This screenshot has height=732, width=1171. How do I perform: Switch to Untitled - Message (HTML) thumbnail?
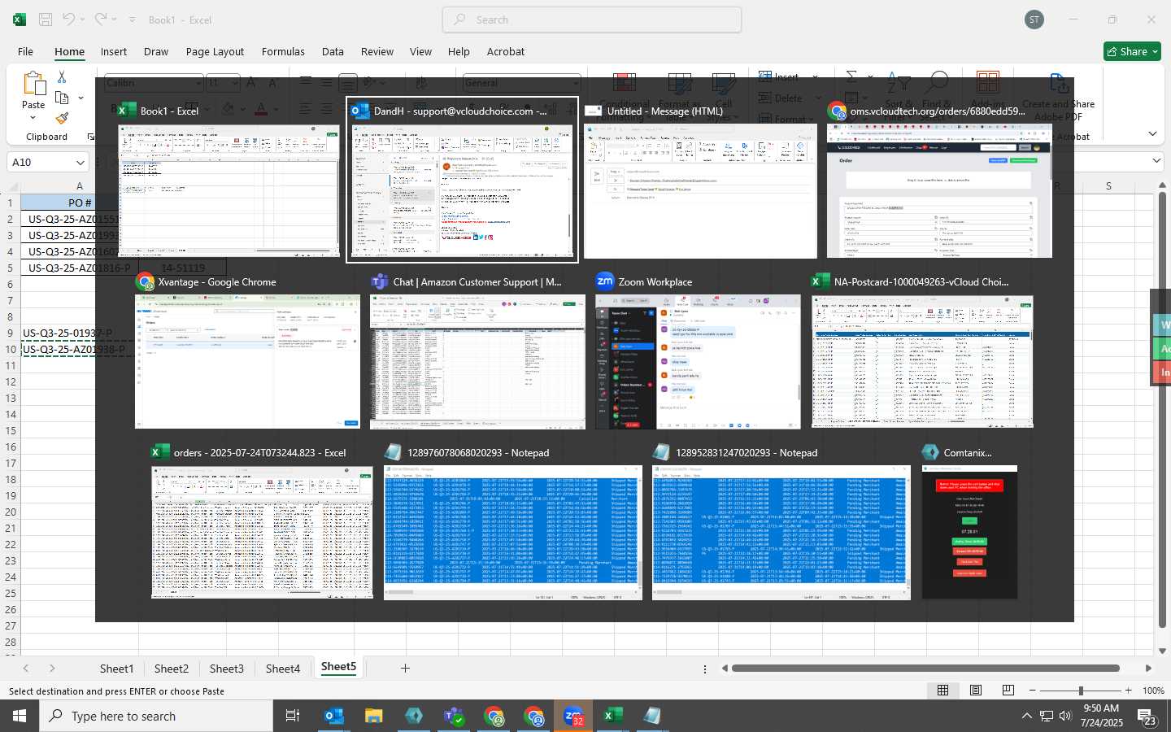700,180
